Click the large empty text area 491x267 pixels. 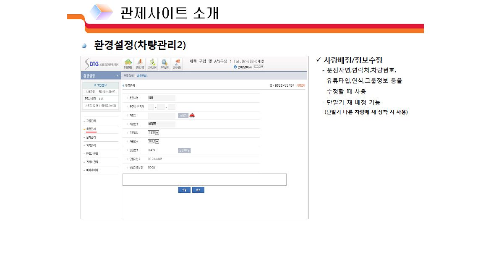pos(204,179)
